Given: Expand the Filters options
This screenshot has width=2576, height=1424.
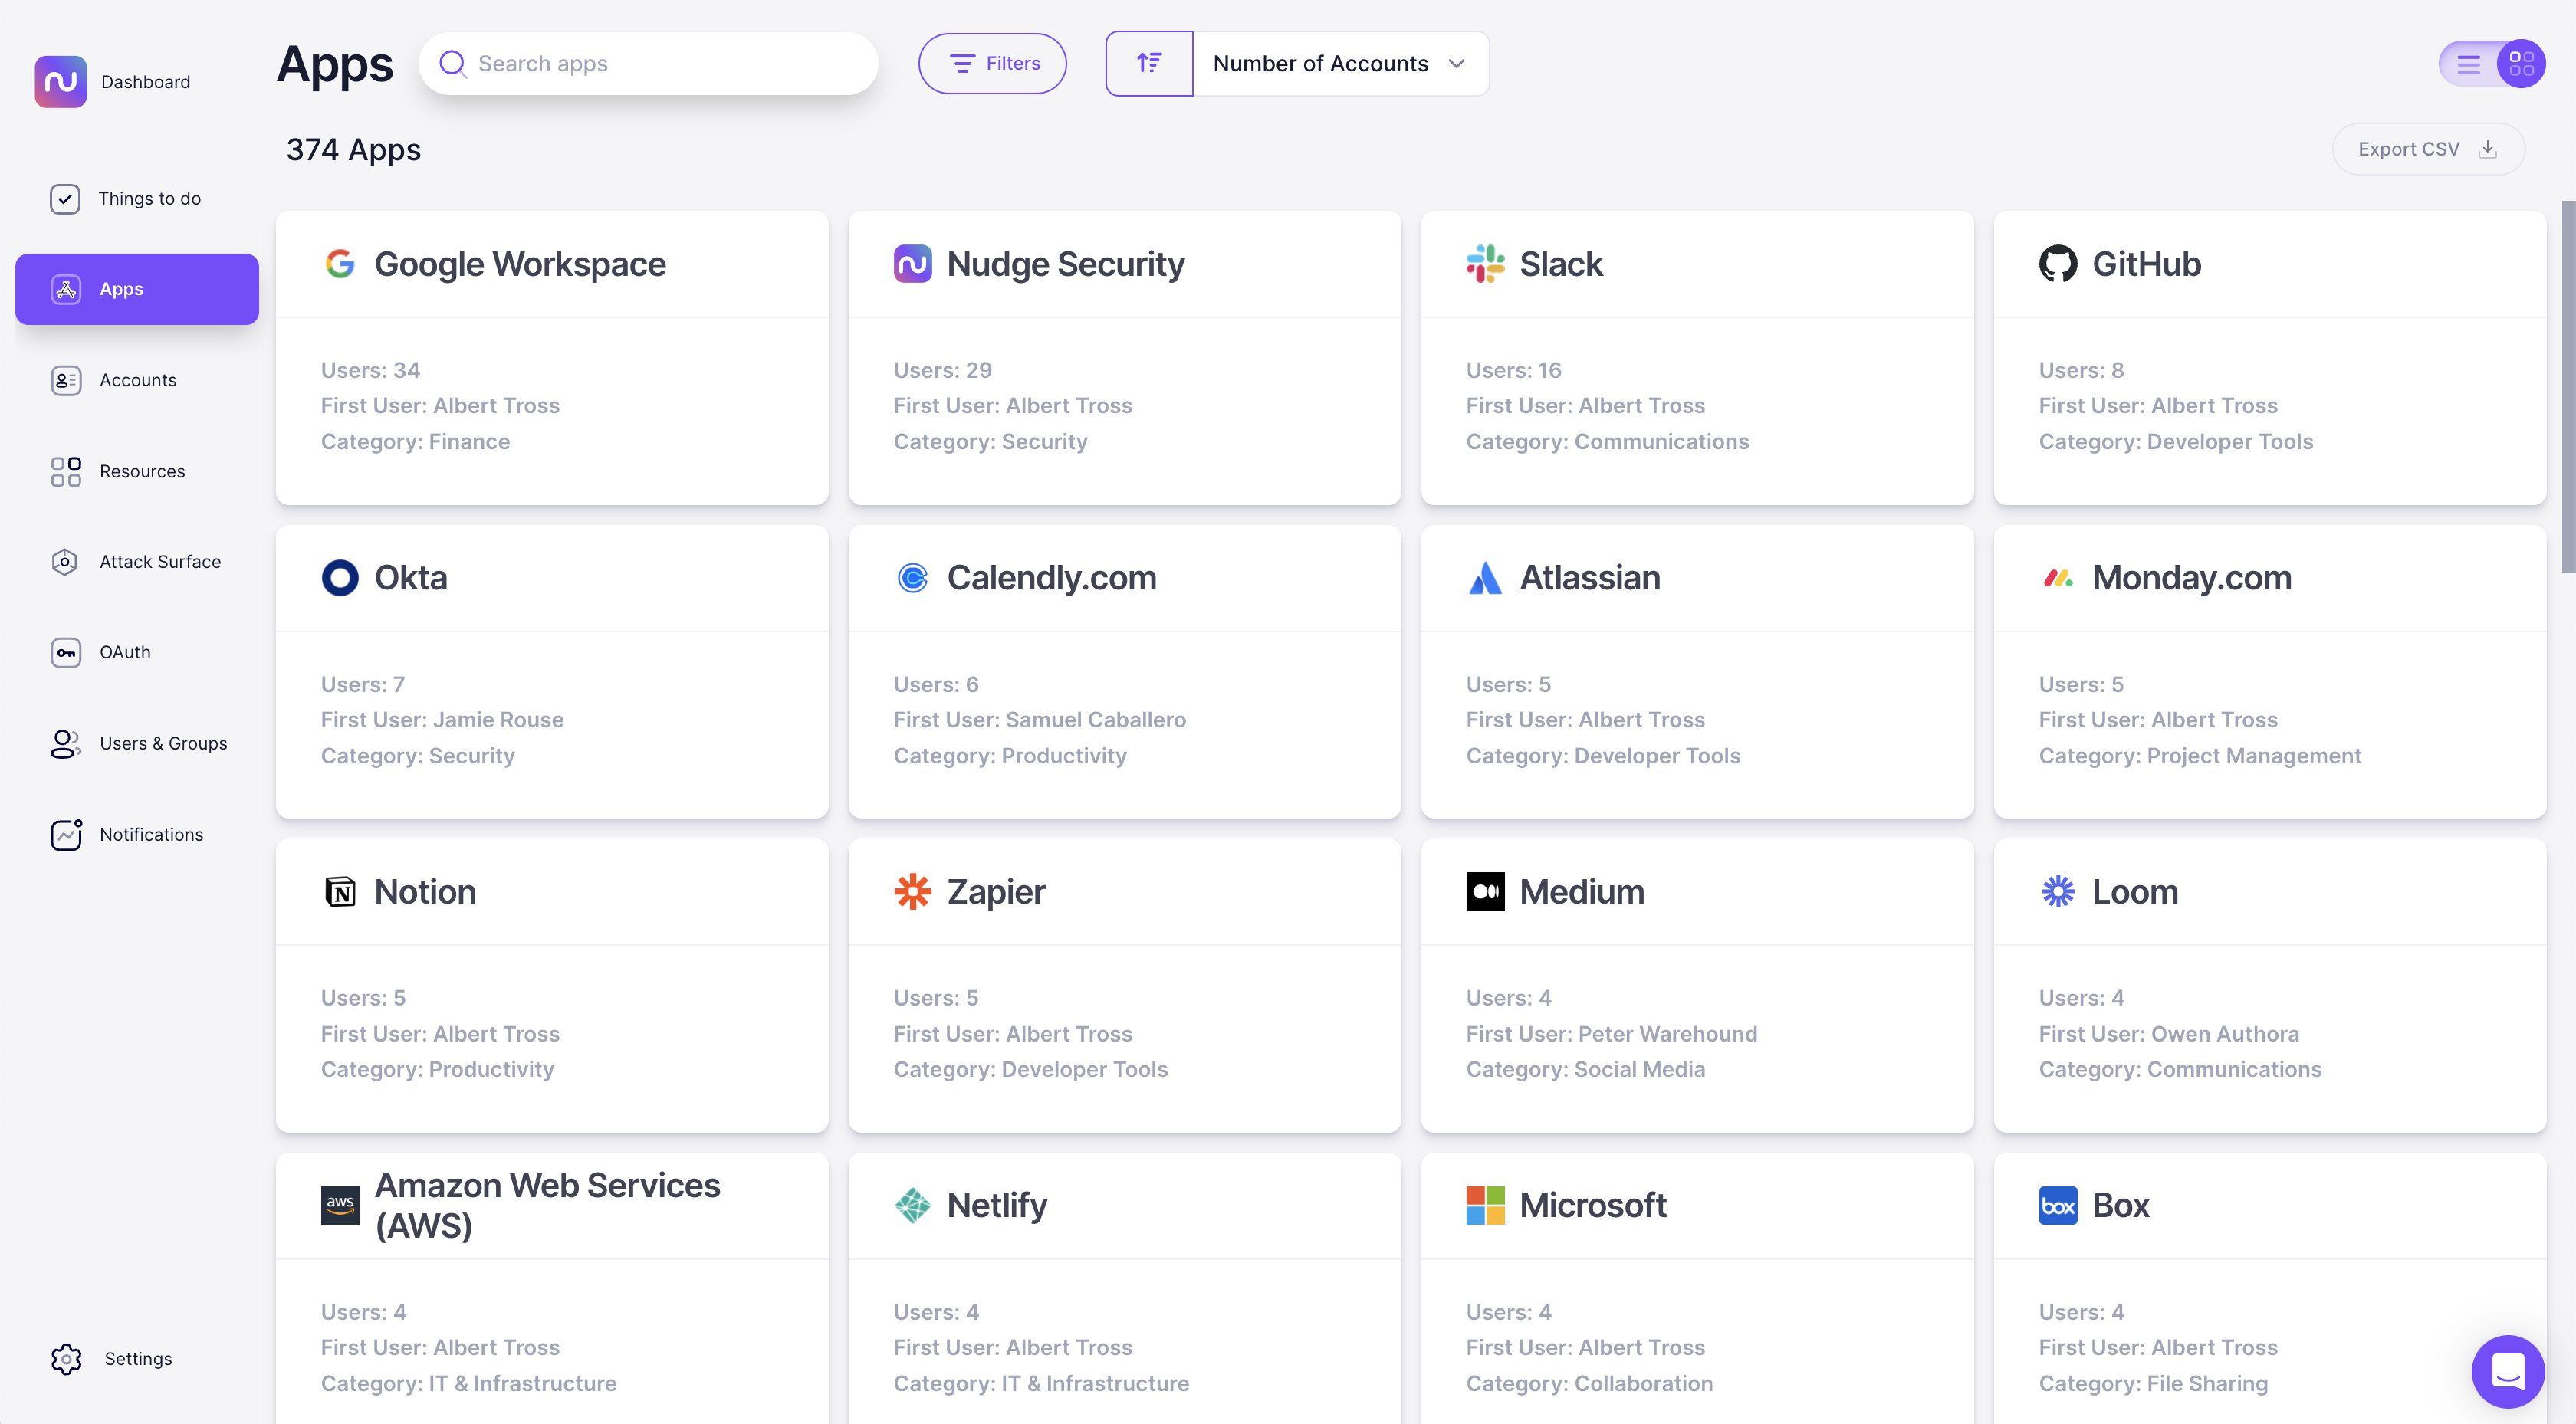Looking at the screenshot, I should coord(991,63).
